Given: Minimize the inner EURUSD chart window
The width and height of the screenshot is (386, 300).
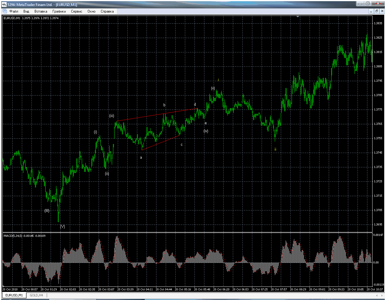Looking at the screenshot, I should coord(371,11).
